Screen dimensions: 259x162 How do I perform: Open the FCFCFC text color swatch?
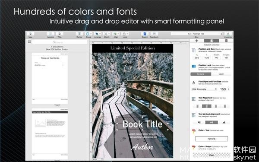click(212, 139)
